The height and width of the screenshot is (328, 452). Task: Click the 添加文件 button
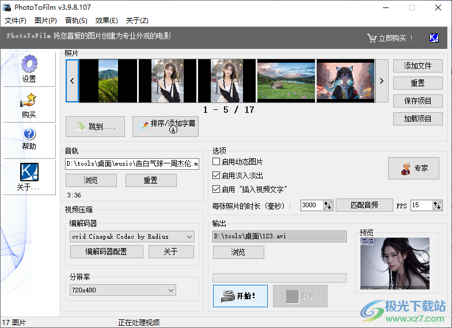coord(417,66)
